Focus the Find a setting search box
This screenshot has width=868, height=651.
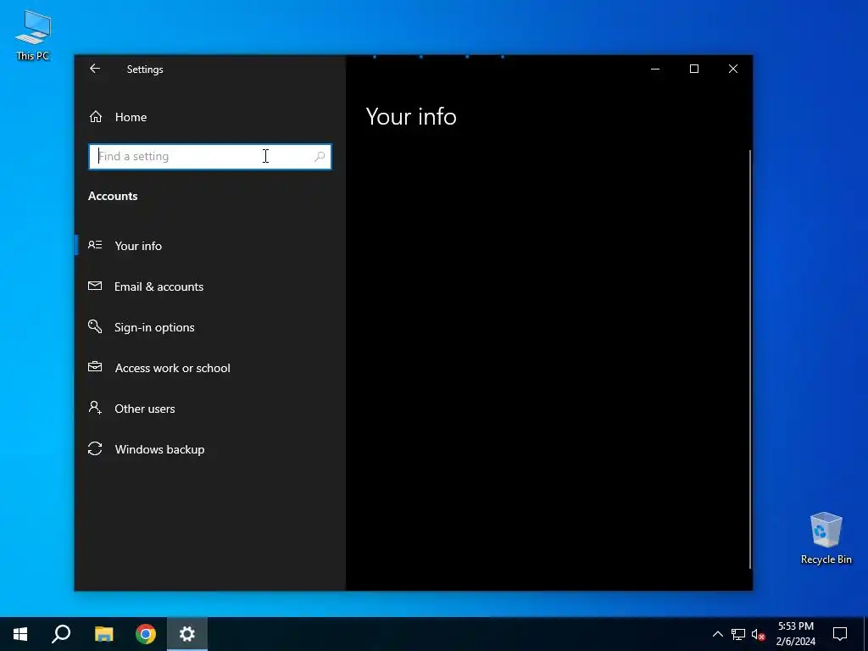(210, 156)
